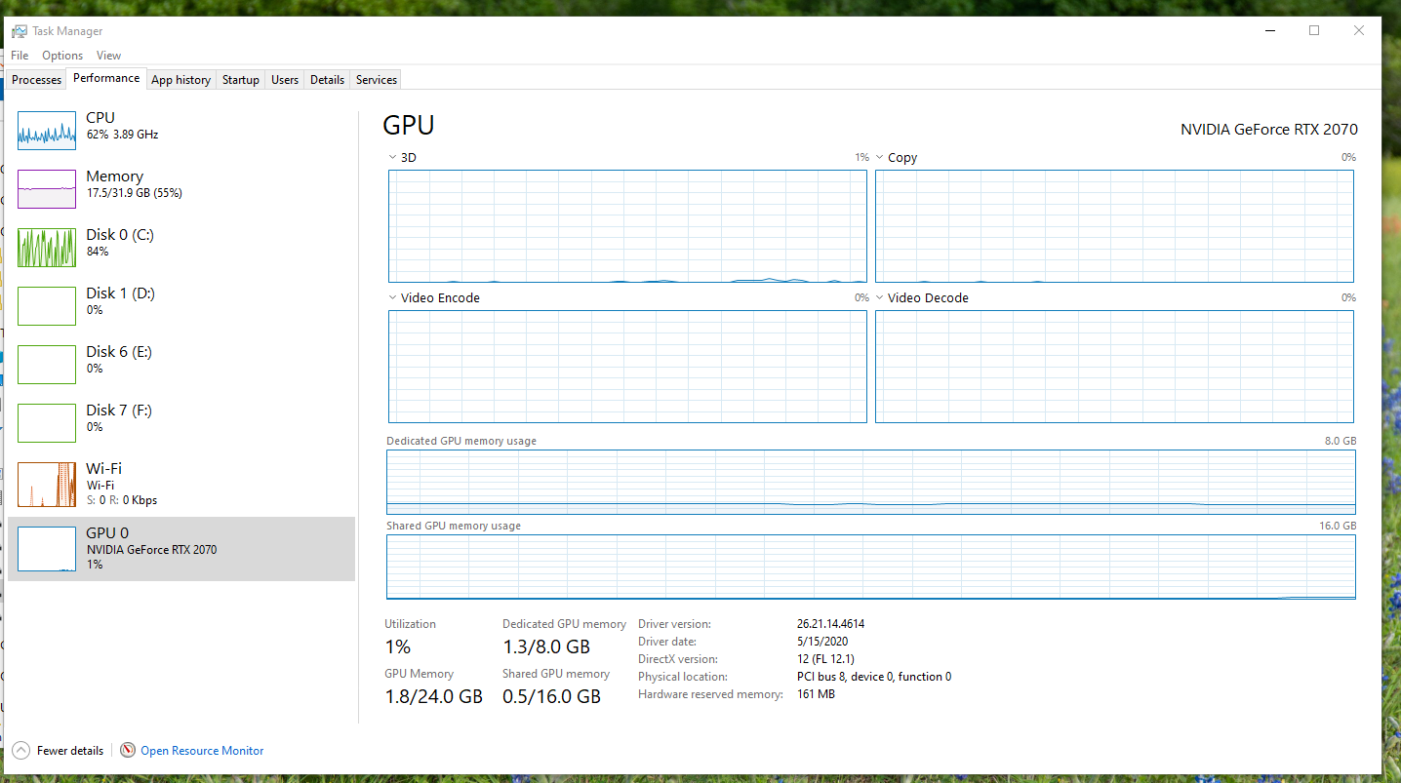Switch to the Processes tab
This screenshot has width=1401, height=783.
coord(36,79)
